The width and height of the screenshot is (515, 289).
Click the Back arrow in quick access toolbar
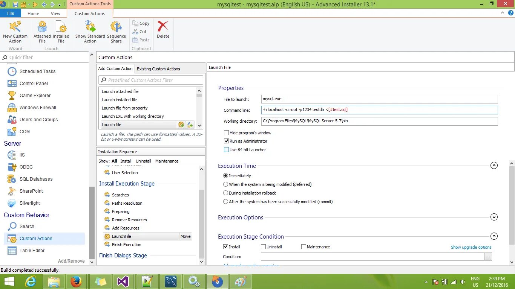pyautogui.click(x=44, y=5)
